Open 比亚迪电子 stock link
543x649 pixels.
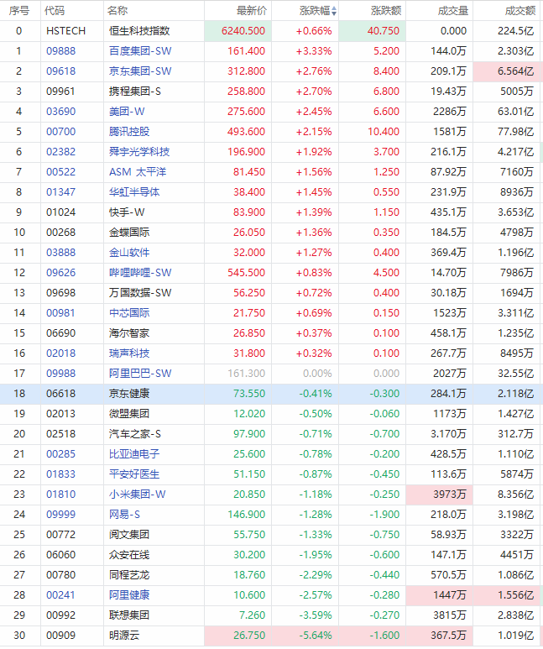pos(134,454)
